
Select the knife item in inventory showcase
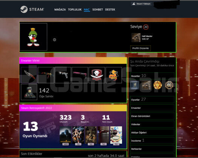(29, 75)
